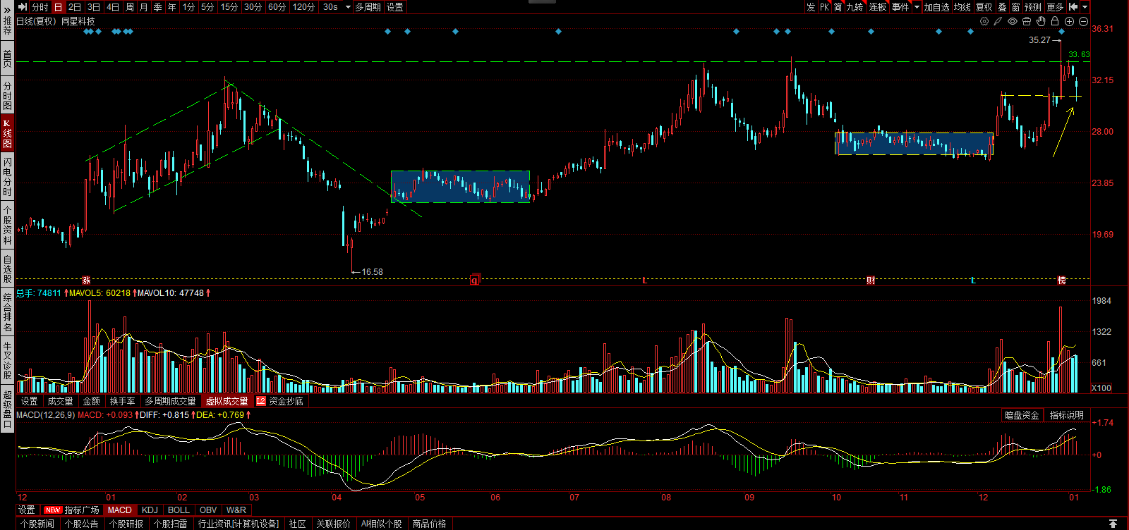Screen dimensions: 1129x530
Task: Click the 预测 forecast button
Action: pos(1033,7)
